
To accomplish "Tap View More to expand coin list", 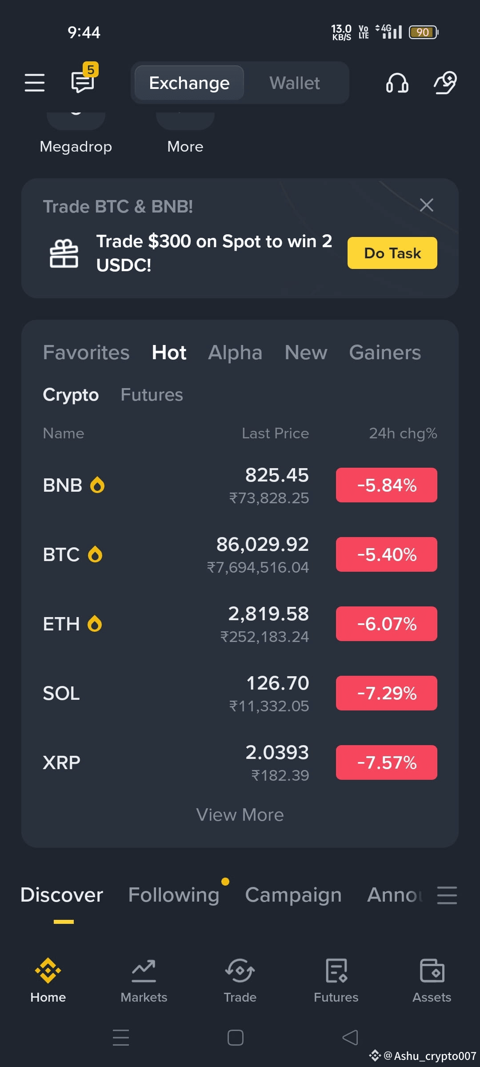I will coord(240,815).
